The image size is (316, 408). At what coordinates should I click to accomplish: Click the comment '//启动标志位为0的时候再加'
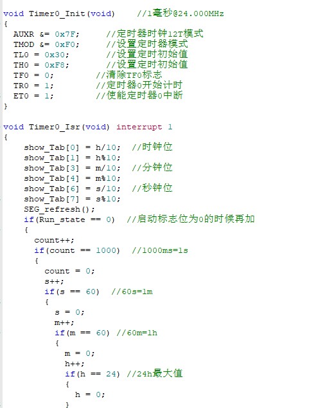coord(191,219)
